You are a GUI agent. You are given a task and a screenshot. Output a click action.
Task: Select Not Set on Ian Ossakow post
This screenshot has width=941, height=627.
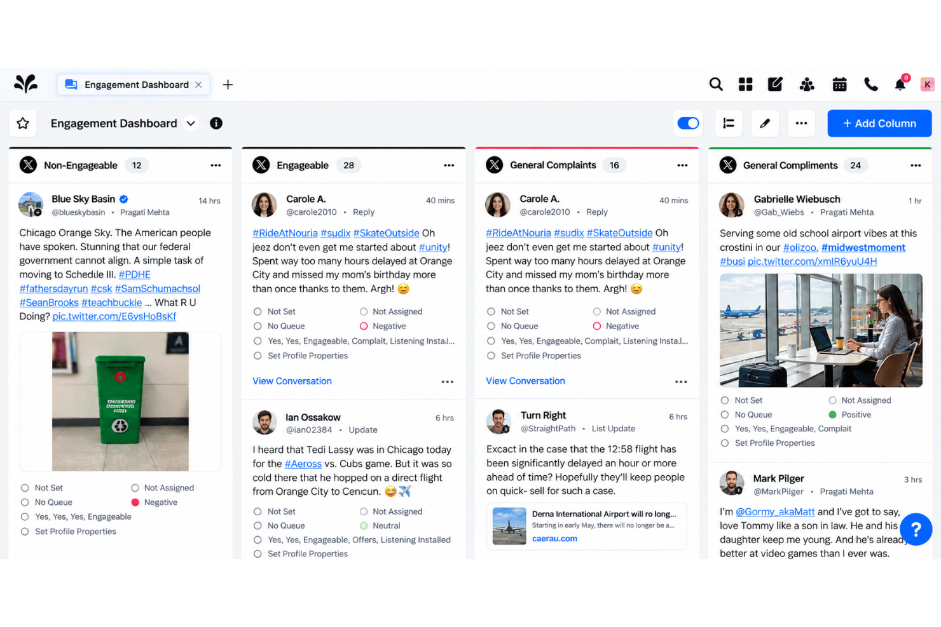274,511
